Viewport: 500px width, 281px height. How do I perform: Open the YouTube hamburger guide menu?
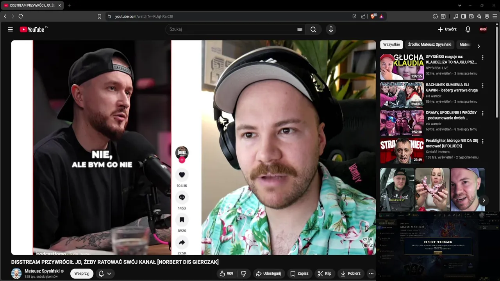click(10, 29)
